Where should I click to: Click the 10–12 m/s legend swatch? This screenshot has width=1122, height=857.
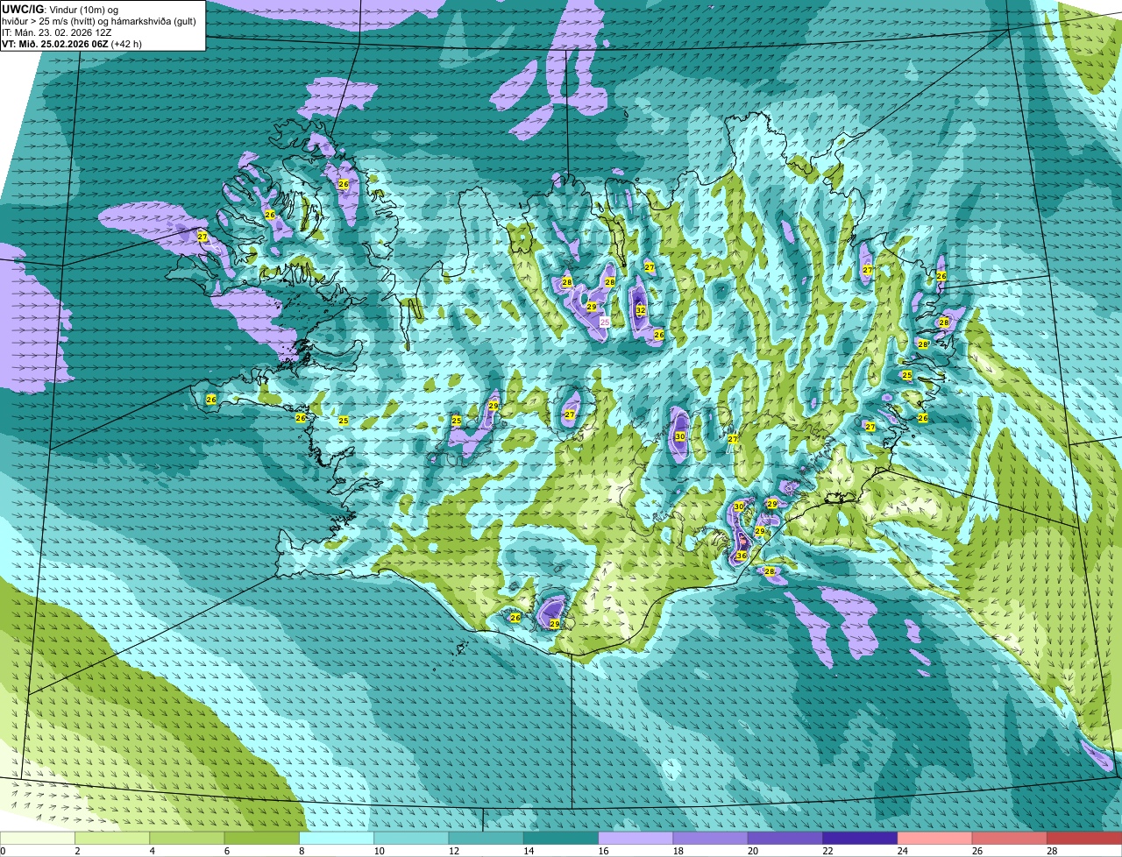(x=411, y=838)
